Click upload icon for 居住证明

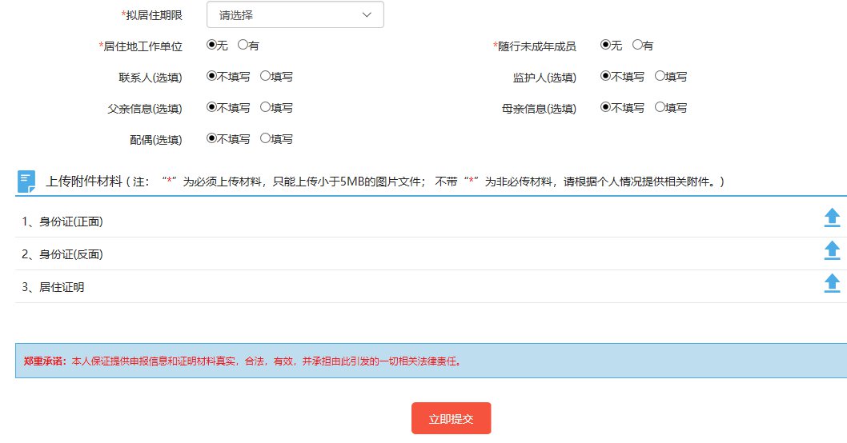[x=832, y=283]
